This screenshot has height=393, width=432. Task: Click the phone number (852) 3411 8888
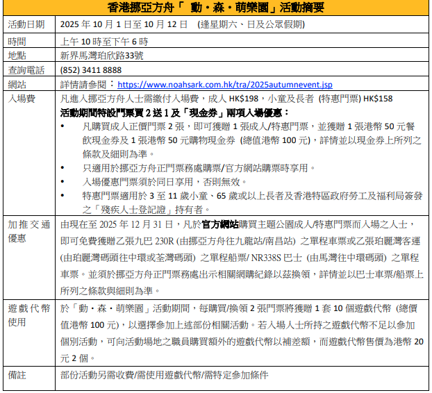click(x=91, y=69)
